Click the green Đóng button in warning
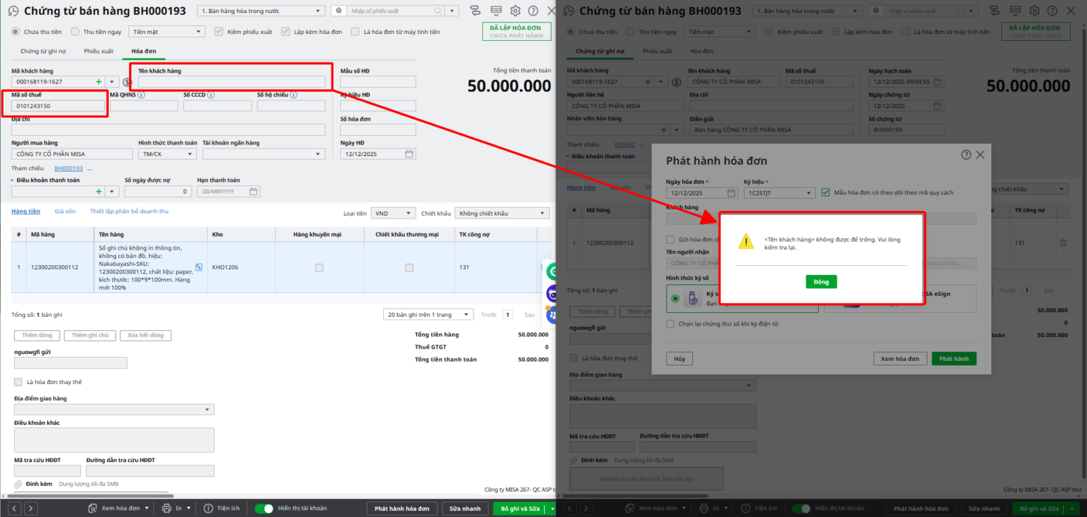Screen dimensions: 1087x517 coord(821,282)
